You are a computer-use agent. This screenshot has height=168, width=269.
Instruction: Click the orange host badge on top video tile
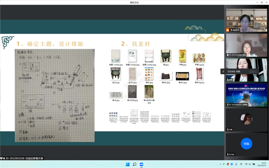[x=228, y=30]
